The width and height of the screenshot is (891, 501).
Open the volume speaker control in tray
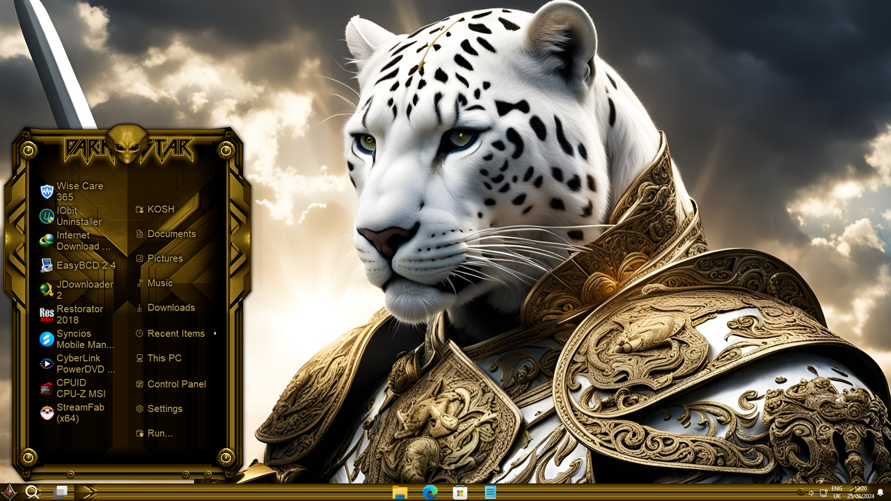pos(812,493)
